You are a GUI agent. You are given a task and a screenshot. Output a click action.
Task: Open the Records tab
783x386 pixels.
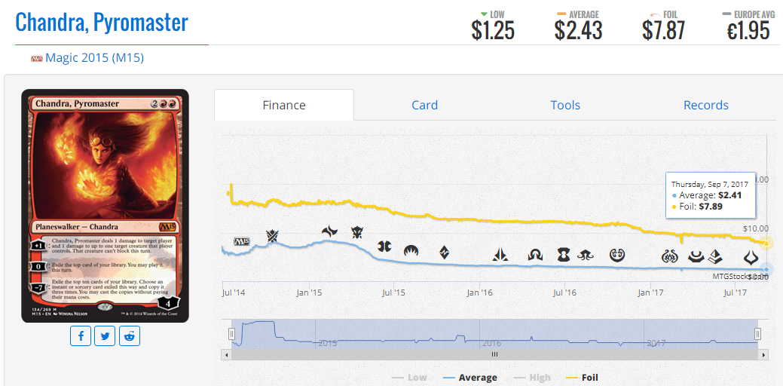705,106
